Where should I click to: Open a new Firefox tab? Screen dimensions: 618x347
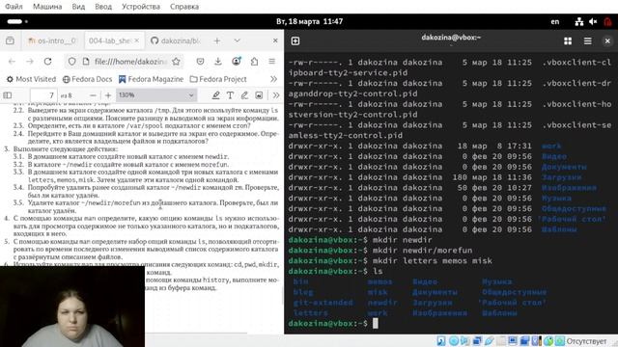pyautogui.click(x=216, y=40)
